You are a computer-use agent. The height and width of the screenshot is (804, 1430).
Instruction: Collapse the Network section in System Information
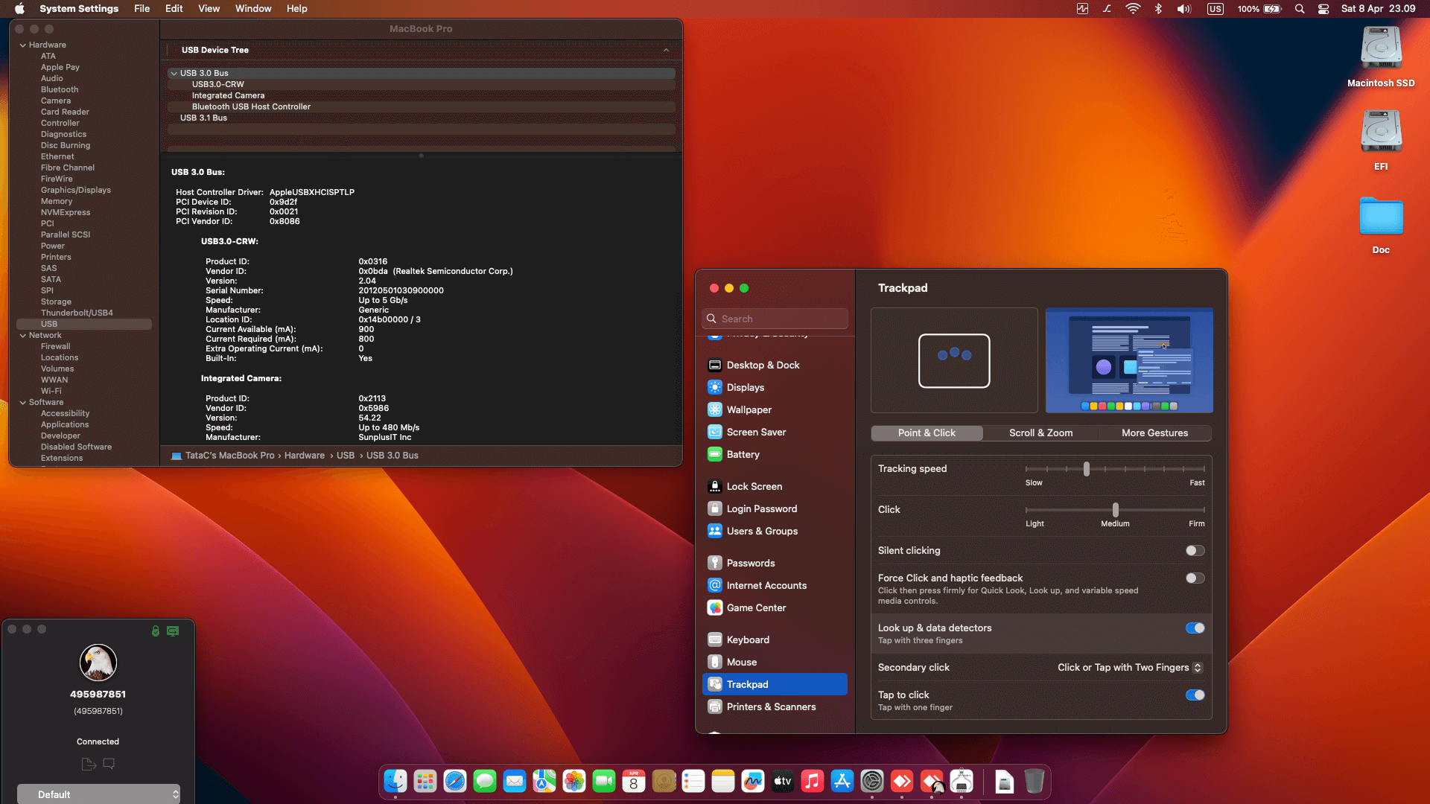click(x=22, y=336)
